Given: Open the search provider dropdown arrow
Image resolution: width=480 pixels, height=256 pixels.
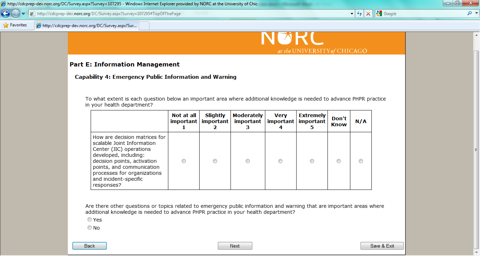Looking at the screenshot, I should 476,14.
